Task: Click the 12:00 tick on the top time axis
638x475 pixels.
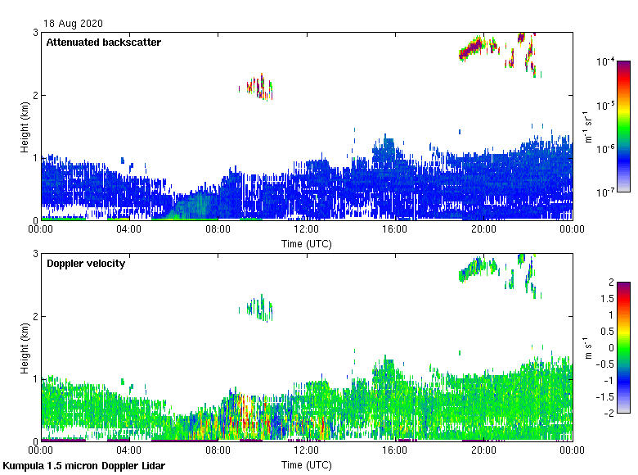Action: point(307,230)
